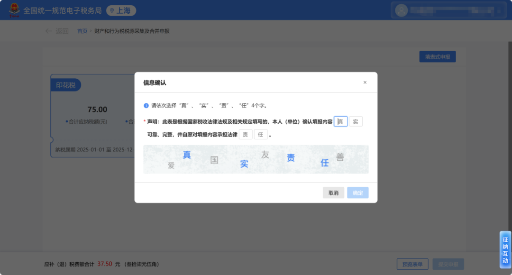The height and width of the screenshot is (275, 512).
Task: Click the gray character 国 in captcha
Action: (x=214, y=160)
